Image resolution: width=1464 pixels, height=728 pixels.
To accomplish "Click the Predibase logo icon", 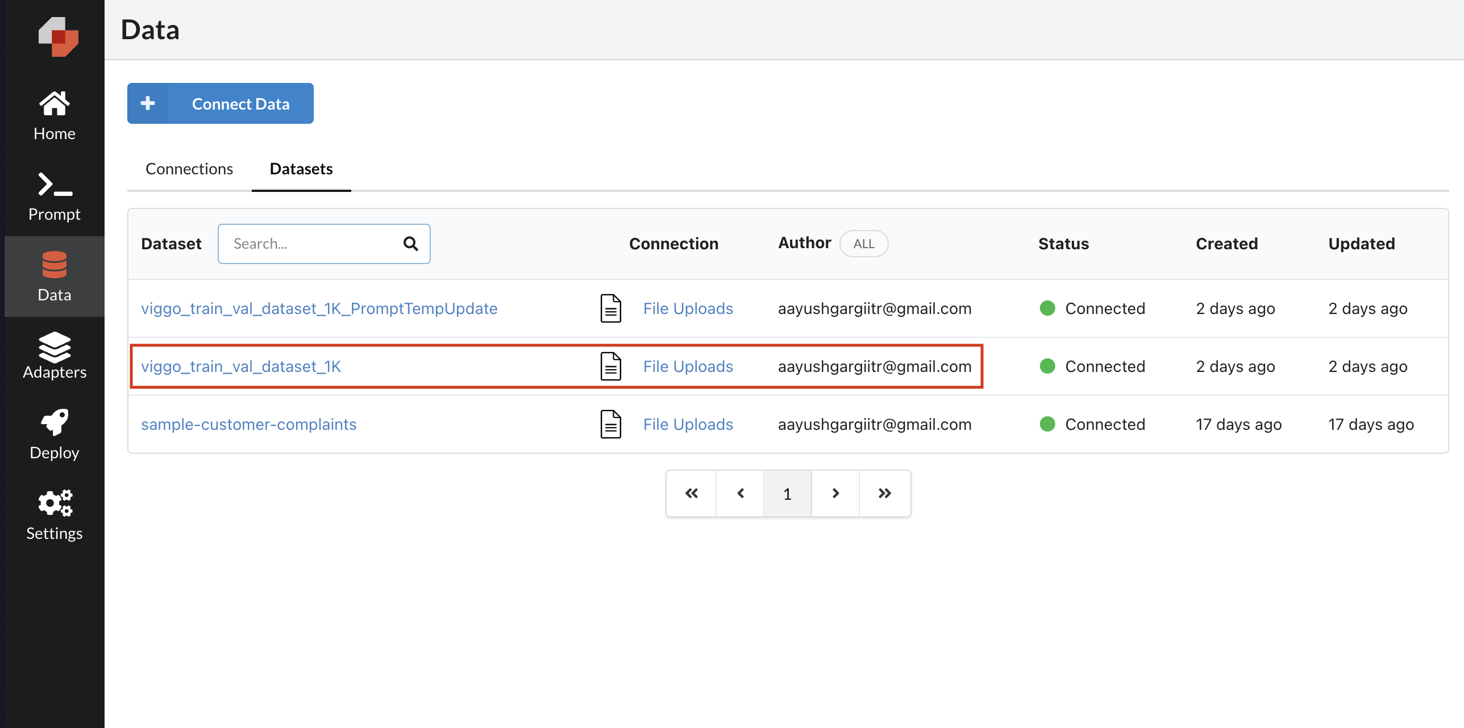I will coord(58,37).
